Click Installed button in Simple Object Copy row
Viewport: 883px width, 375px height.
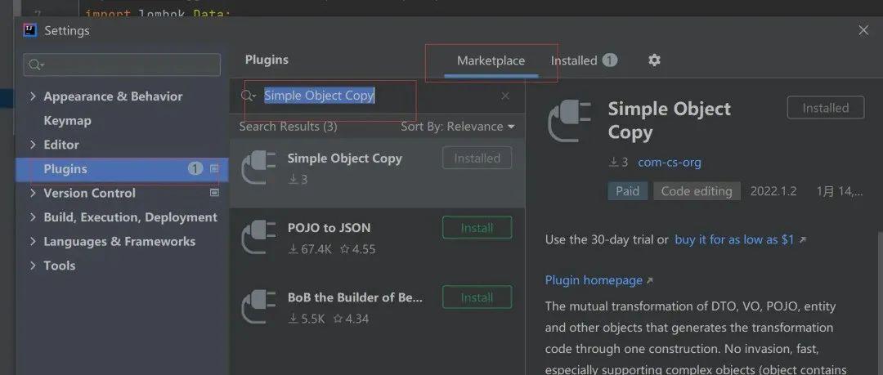[477, 158]
